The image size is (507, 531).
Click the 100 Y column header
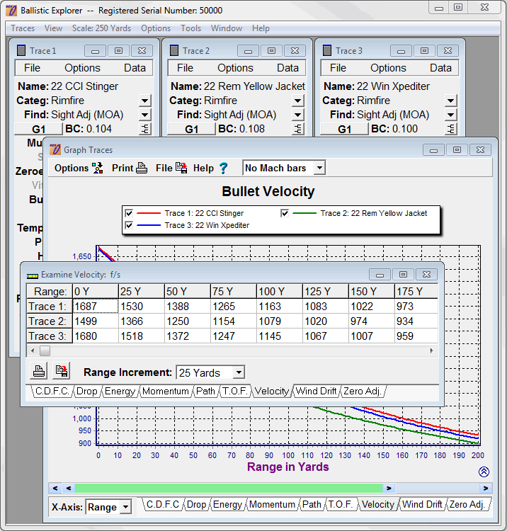(x=280, y=291)
